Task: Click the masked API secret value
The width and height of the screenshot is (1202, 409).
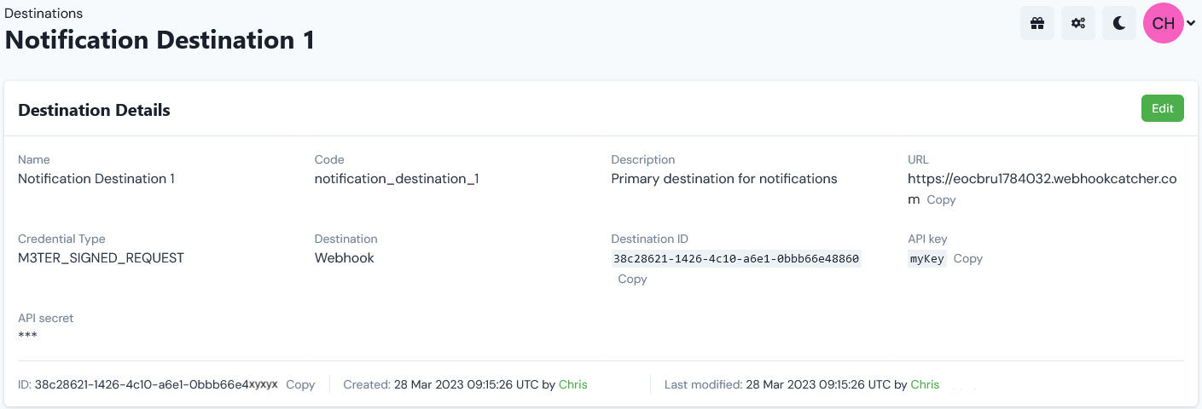Action: 27,336
